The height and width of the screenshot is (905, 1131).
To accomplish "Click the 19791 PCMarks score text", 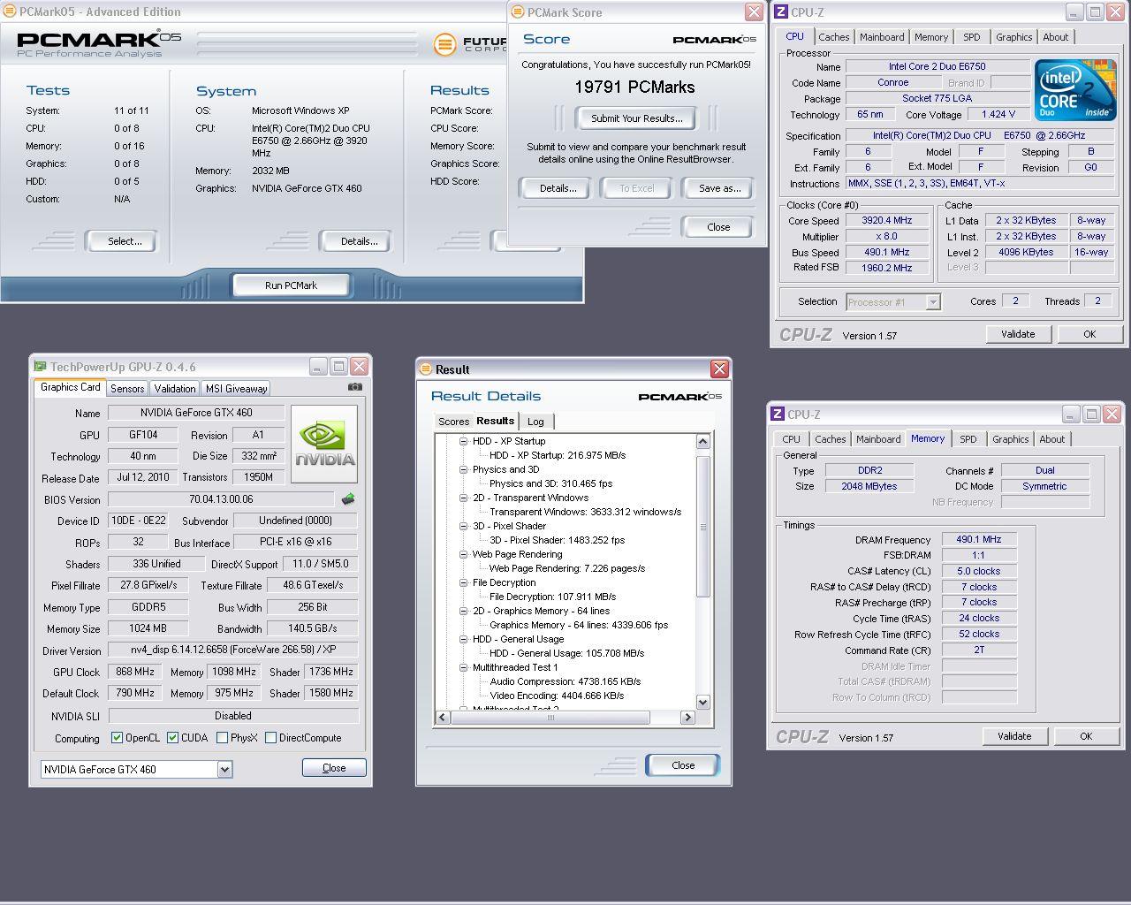I will [634, 87].
